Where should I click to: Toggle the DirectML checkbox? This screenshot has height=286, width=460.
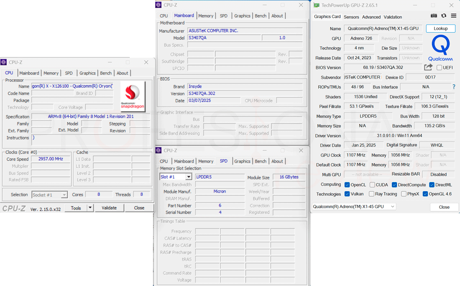click(432, 185)
